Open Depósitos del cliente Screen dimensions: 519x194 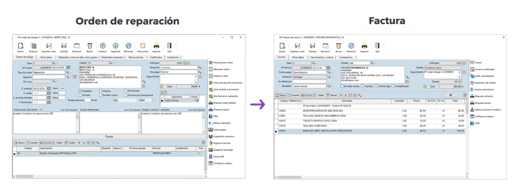tap(483, 83)
